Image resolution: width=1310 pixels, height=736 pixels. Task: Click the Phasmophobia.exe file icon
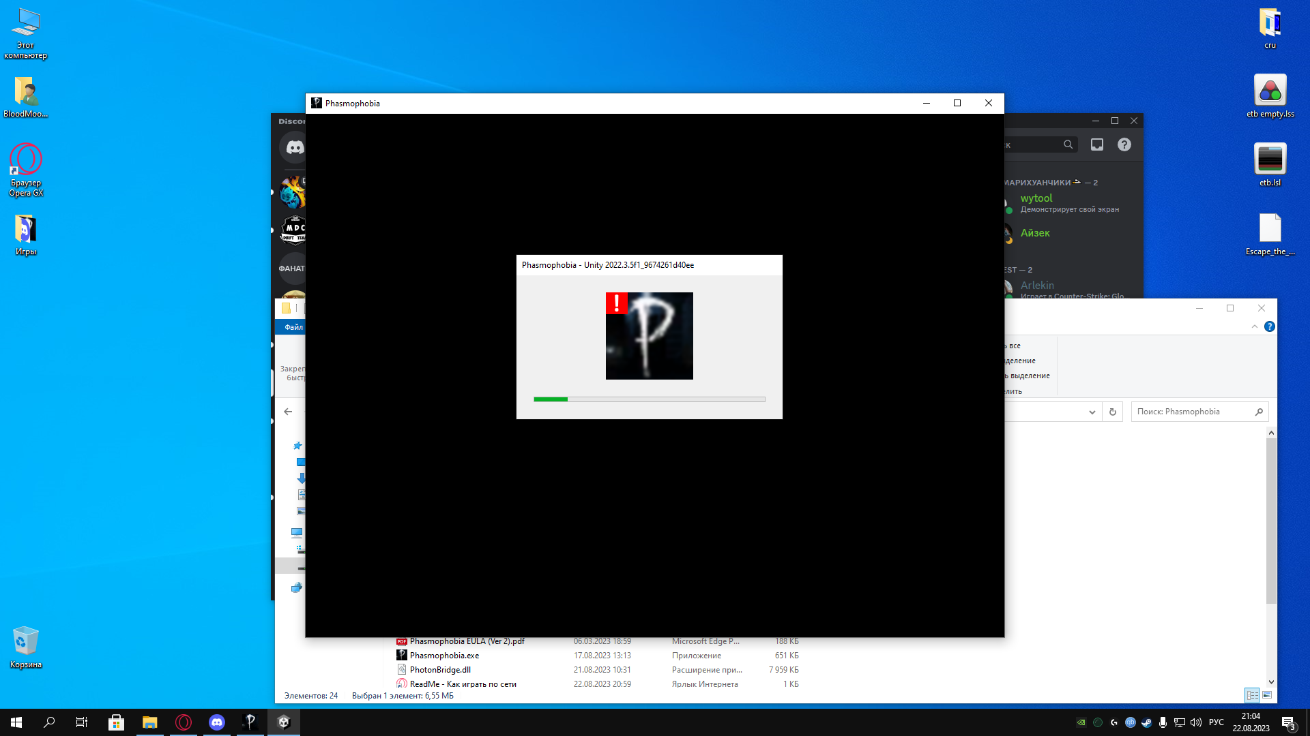pyautogui.click(x=402, y=655)
